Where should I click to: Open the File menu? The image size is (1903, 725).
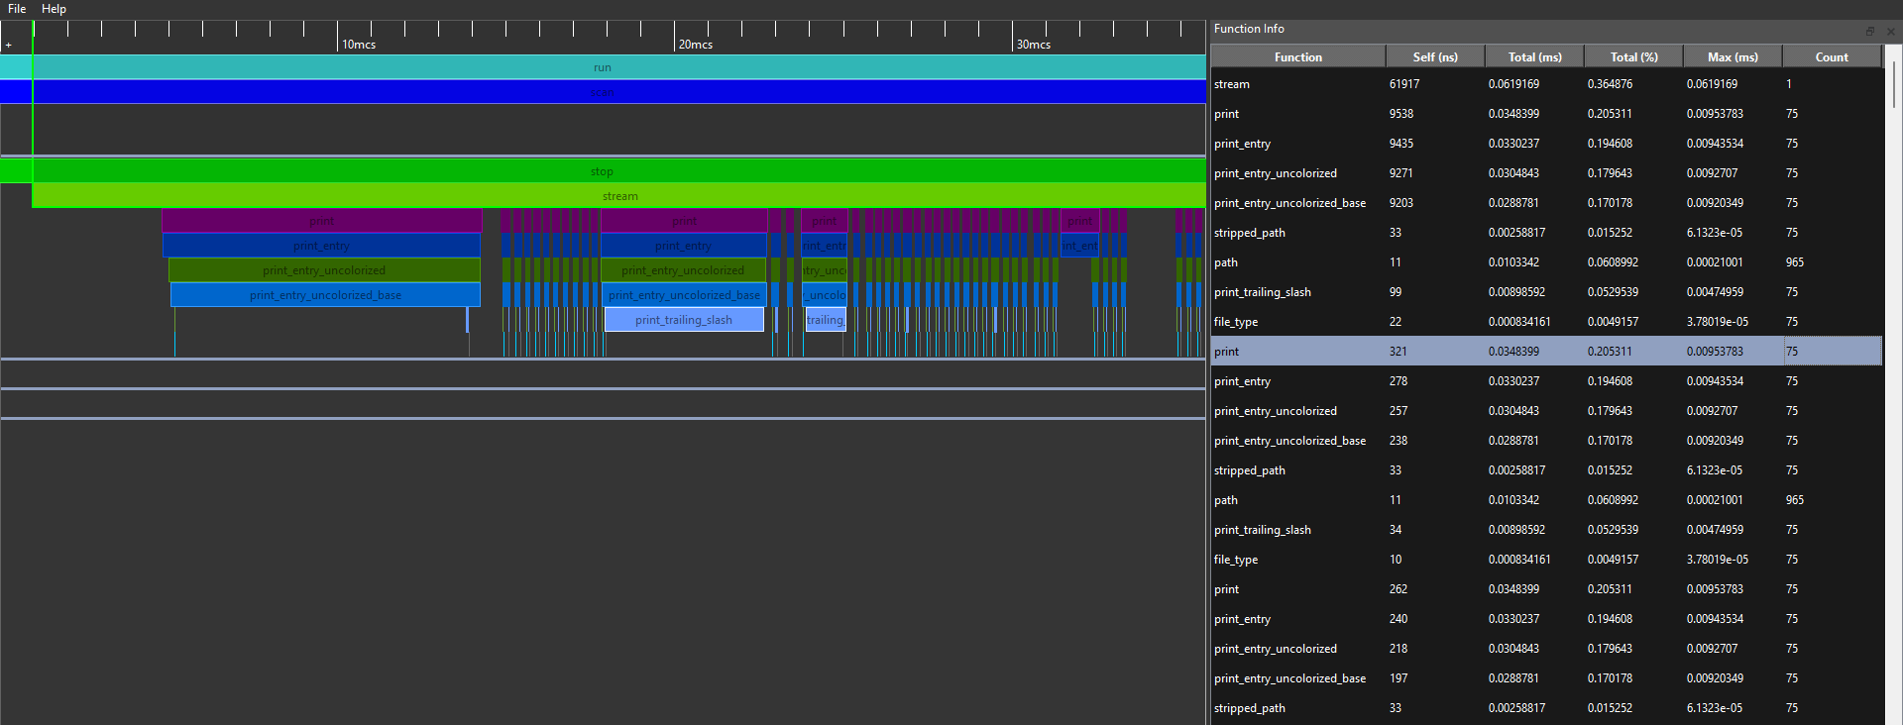click(x=17, y=9)
